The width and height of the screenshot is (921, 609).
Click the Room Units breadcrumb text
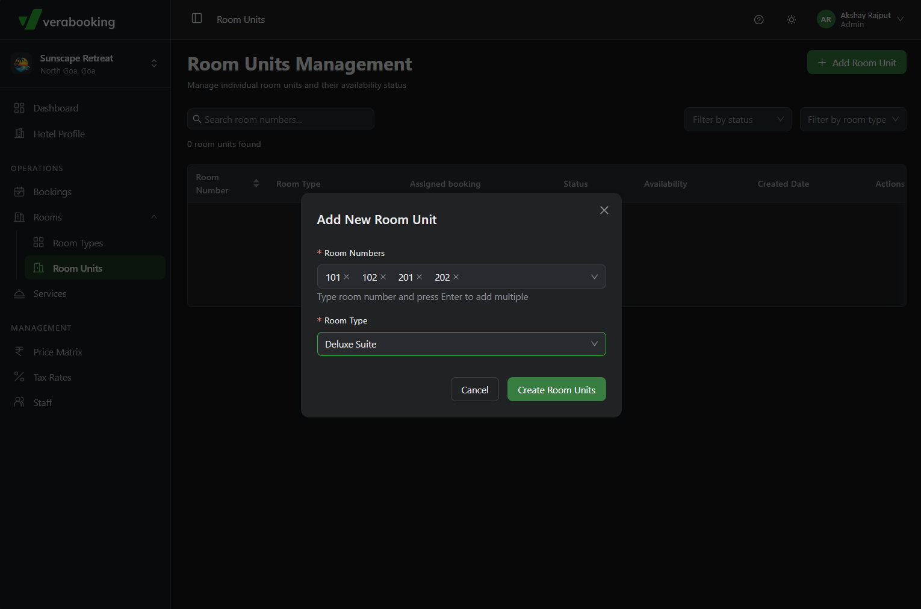241,20
